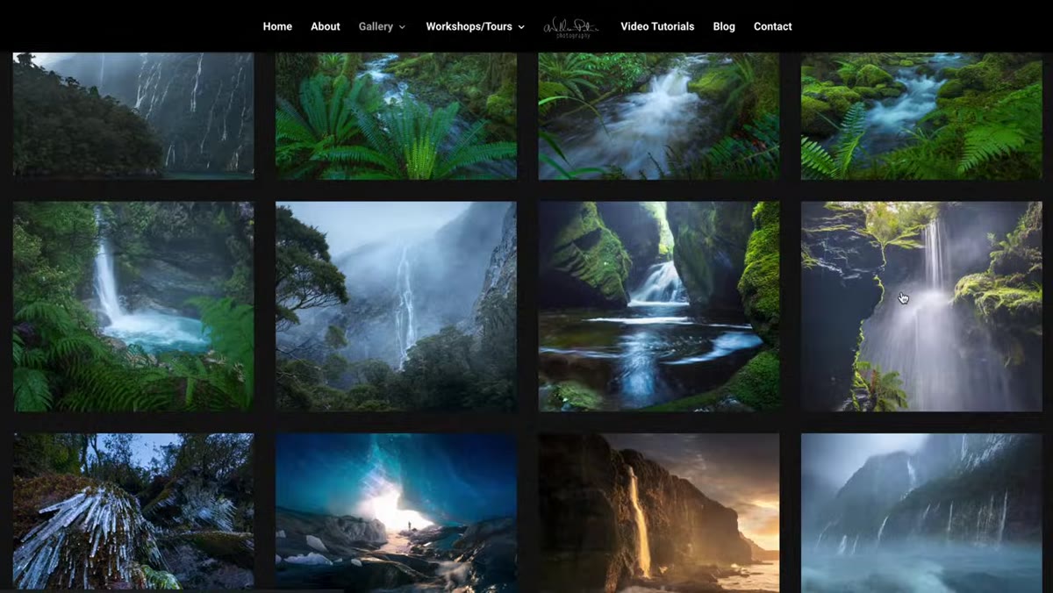The width and height of the screenshot is (1053, 593).
Task: Go to the About page
Action: pyautogui.click(x=325, y=26)
